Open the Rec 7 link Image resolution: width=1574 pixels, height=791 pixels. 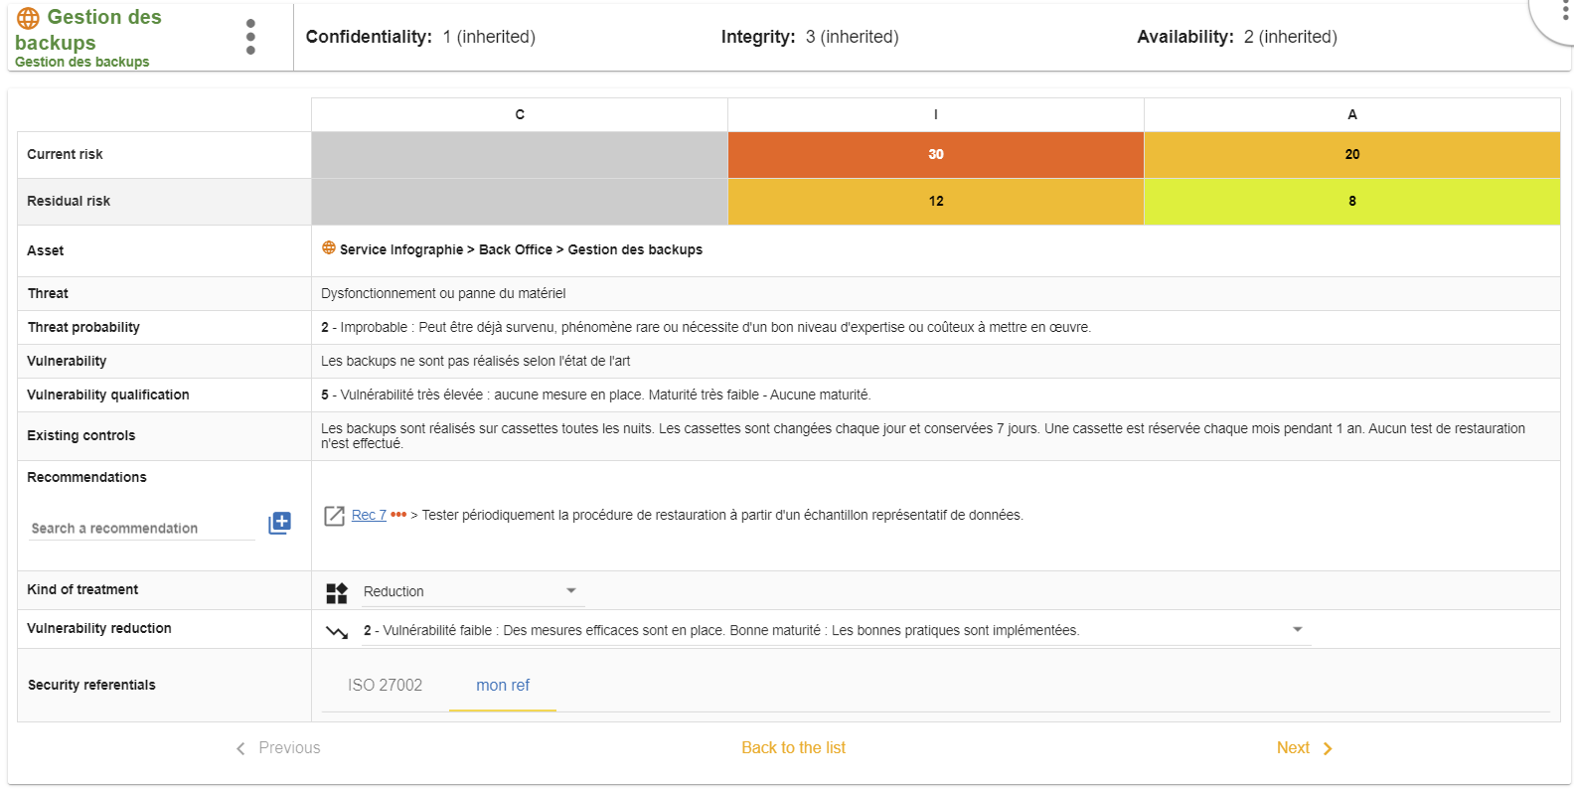[x=369, y=515]
